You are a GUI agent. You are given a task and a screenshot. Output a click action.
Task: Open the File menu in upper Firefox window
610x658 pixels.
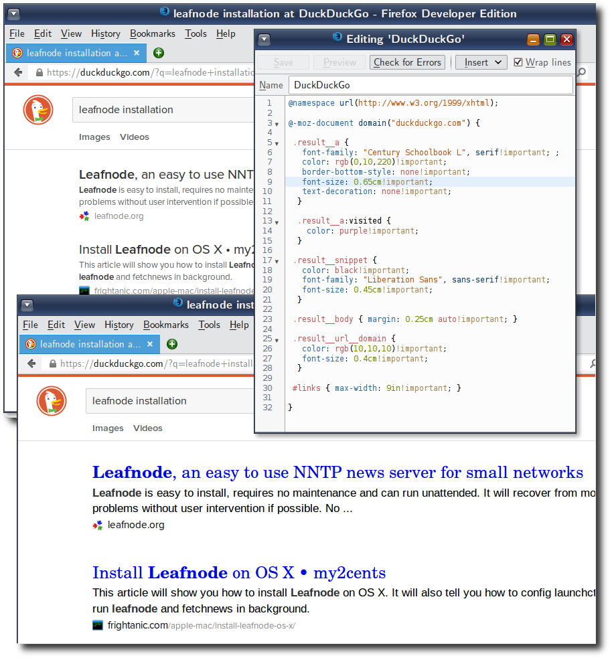coord(17,34)
